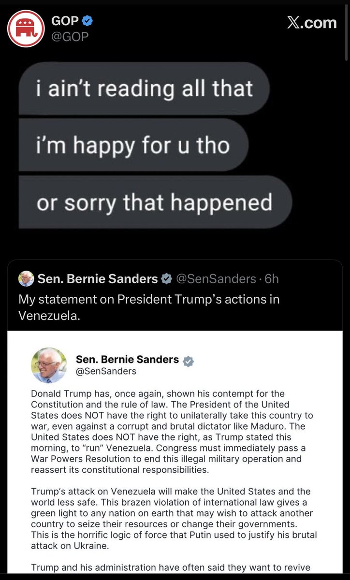Tap the "i'm happy for u tho" bubble
This screenshot has width=350, height=580.
(132, 145)
